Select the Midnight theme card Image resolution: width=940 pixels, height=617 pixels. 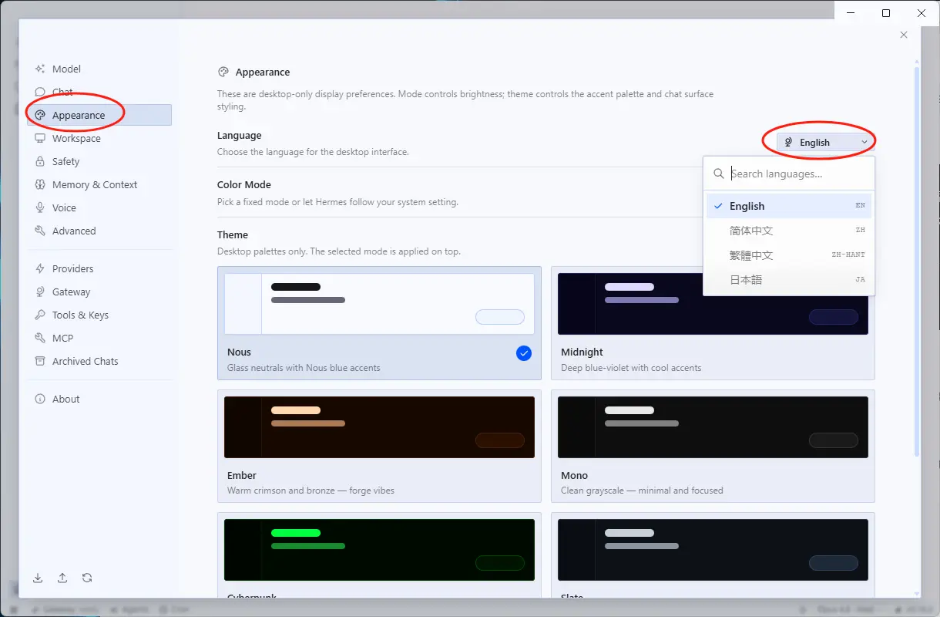coord(713,323)
